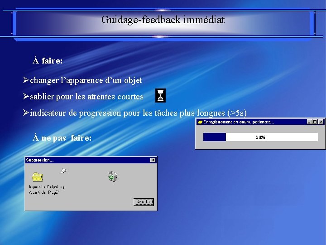Viewport: 326px width, 245px height.
Task: Click the 'Enregistrement en cours, patientez...' title bar
Action: tap(260, 122)
